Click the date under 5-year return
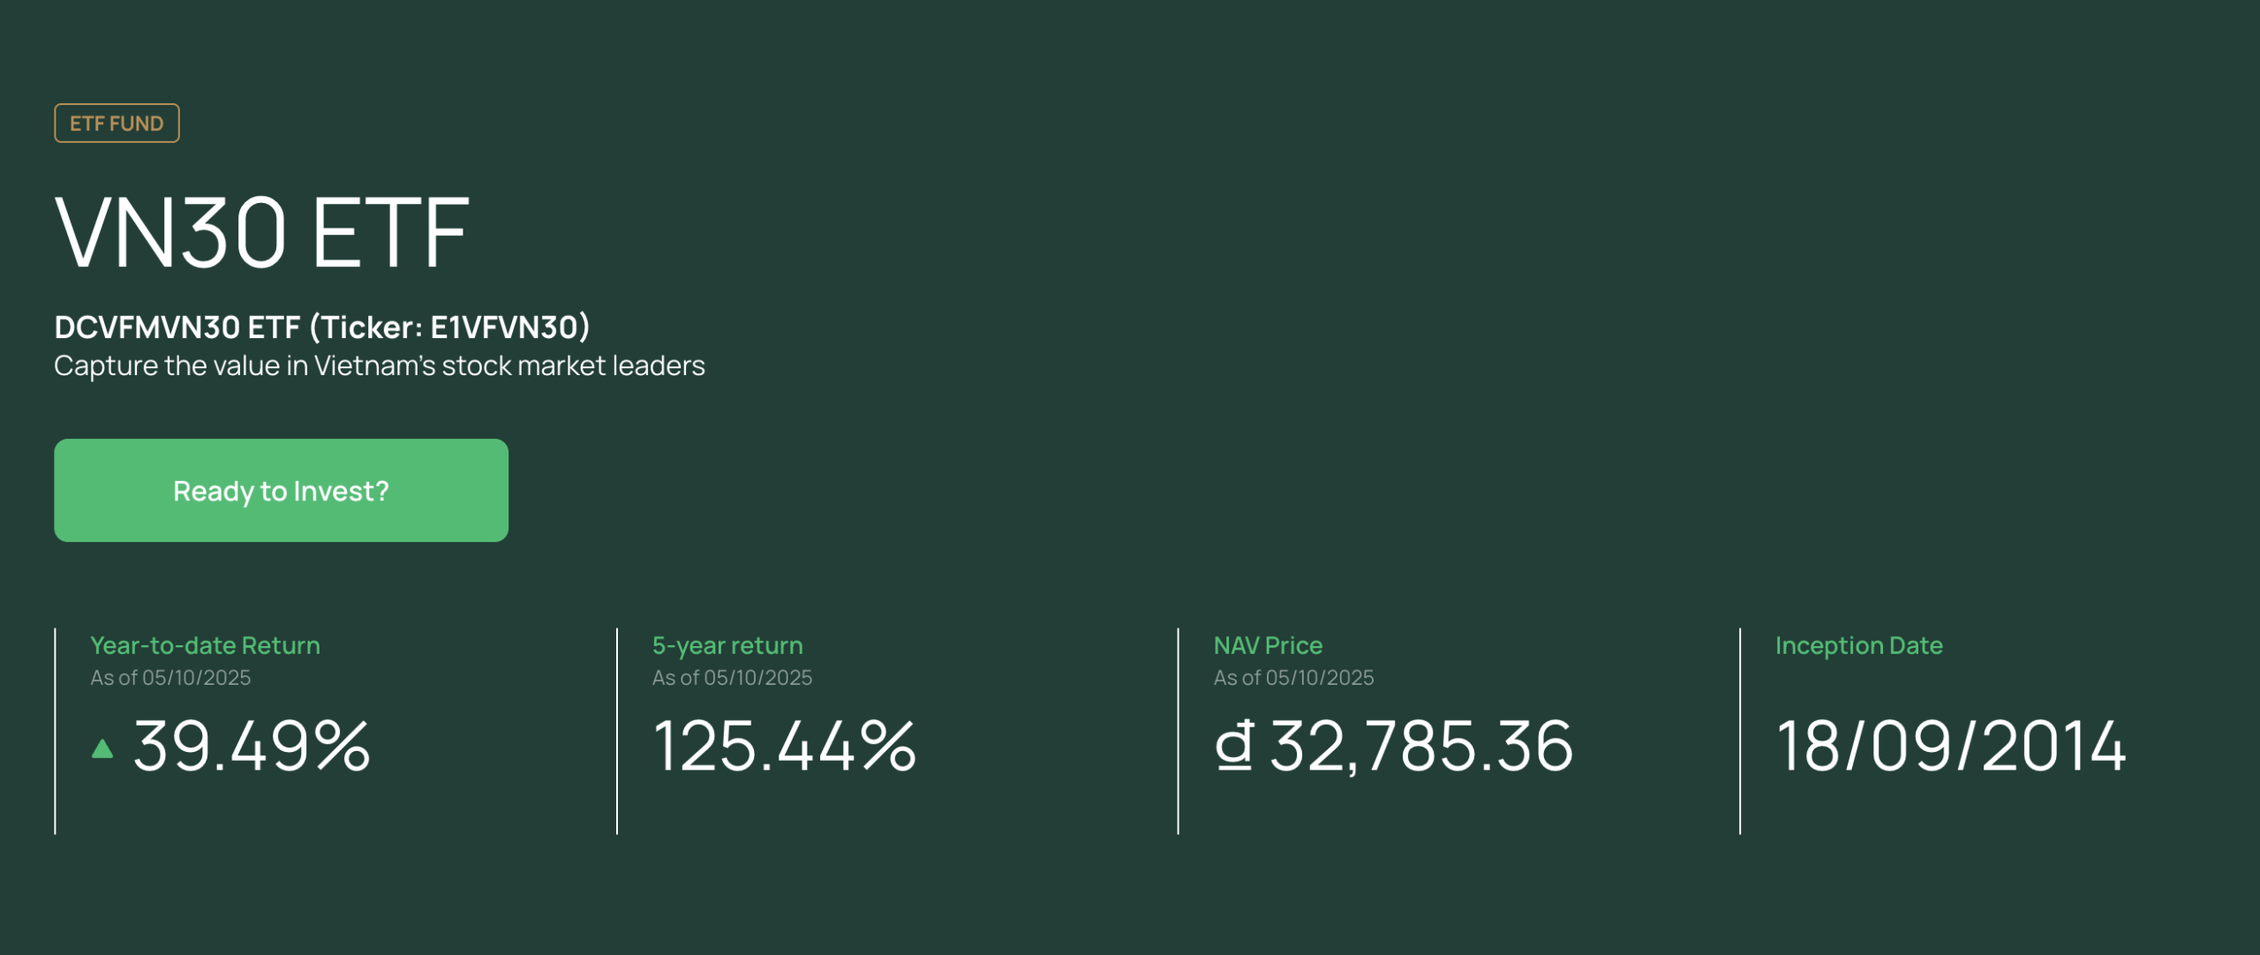The width and height of the screenshot is (2260, 955). click(732, 678)
